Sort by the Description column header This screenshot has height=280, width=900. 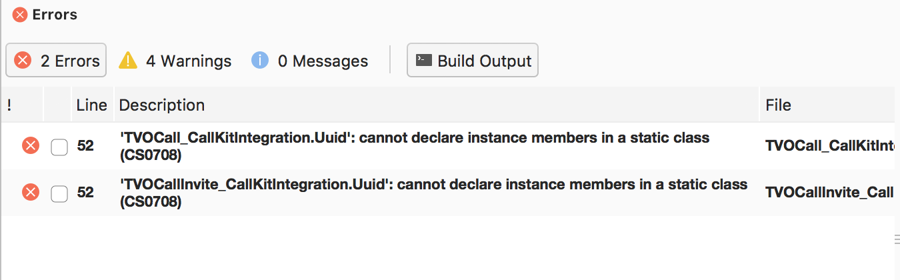[x=437, y=105]
